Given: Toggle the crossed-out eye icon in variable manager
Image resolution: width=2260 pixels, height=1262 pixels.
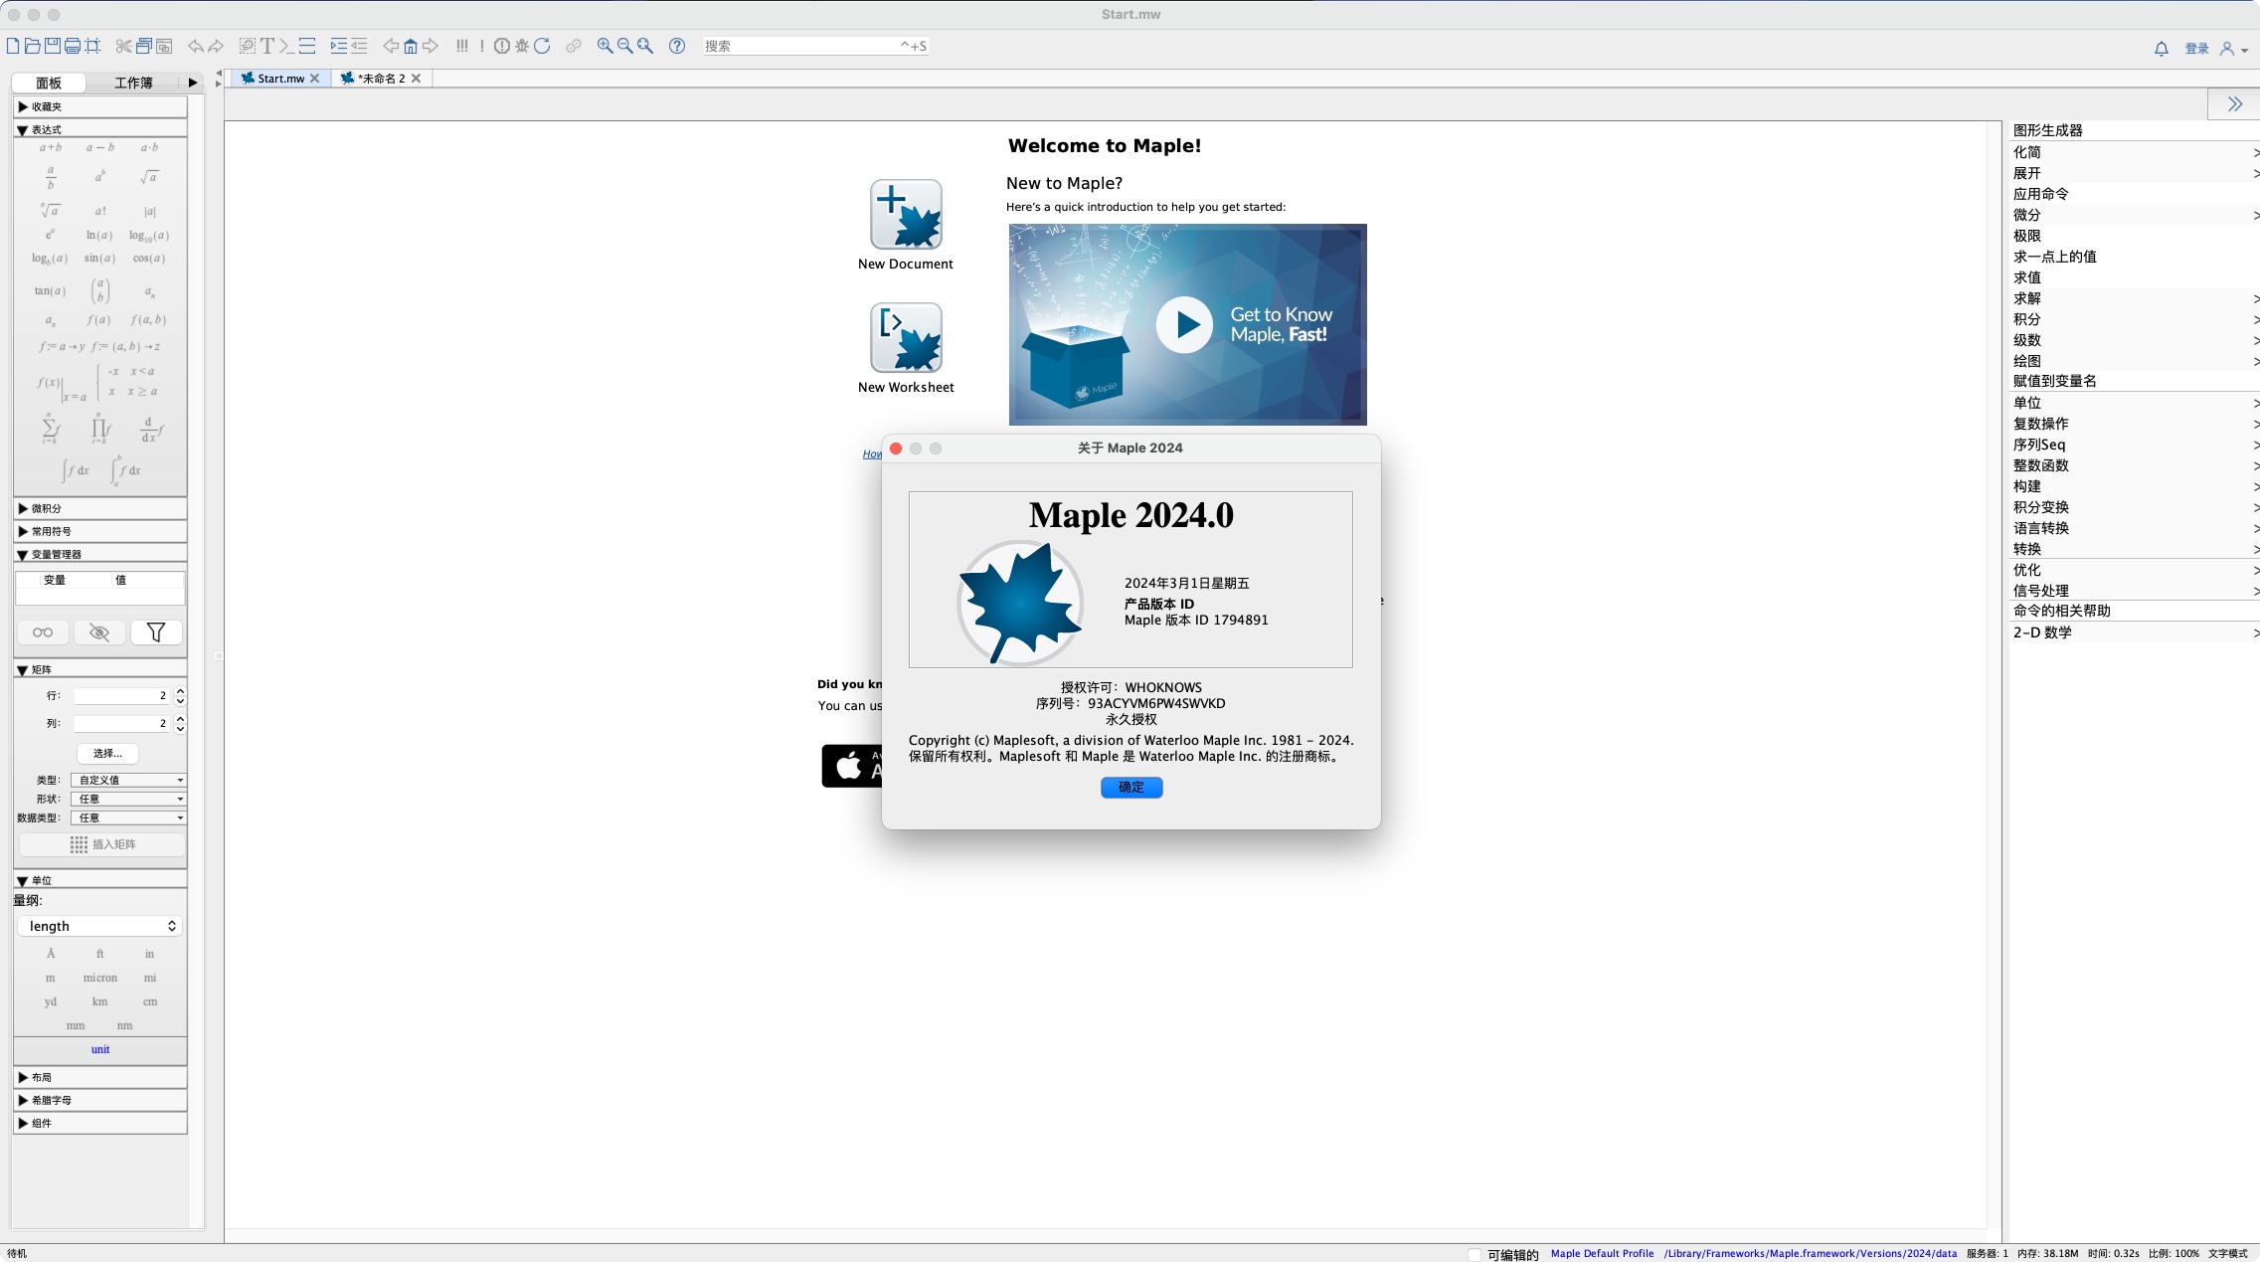Looking at the screenshot, I should (x=99, y=632).
